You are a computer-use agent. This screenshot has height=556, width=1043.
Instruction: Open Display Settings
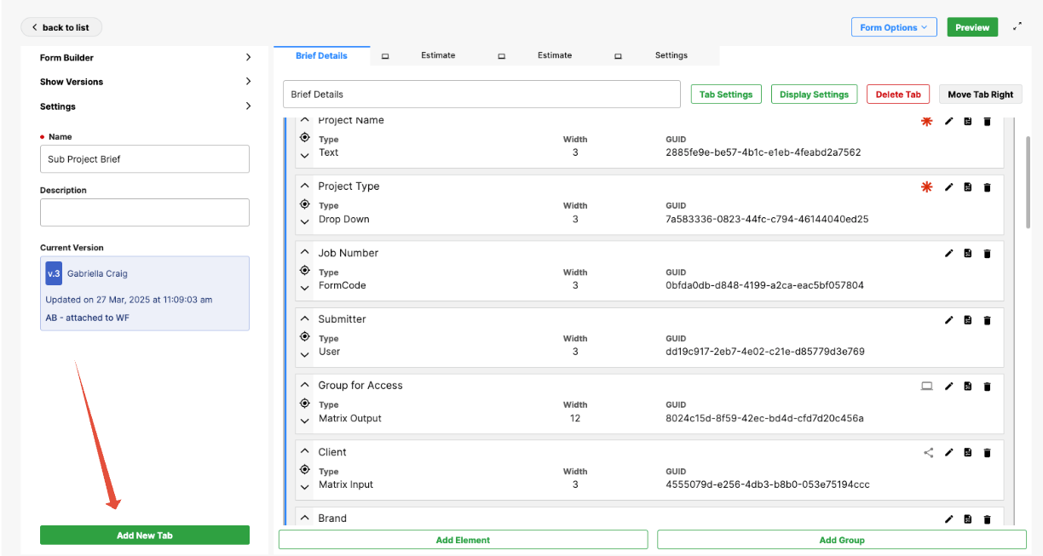pyautogui.click(x=814, y=95)
